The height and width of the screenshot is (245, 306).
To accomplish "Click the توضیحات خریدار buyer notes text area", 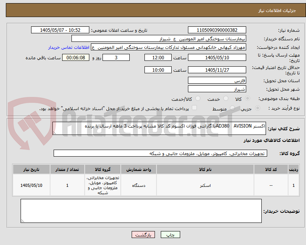I will click(141, 211).
